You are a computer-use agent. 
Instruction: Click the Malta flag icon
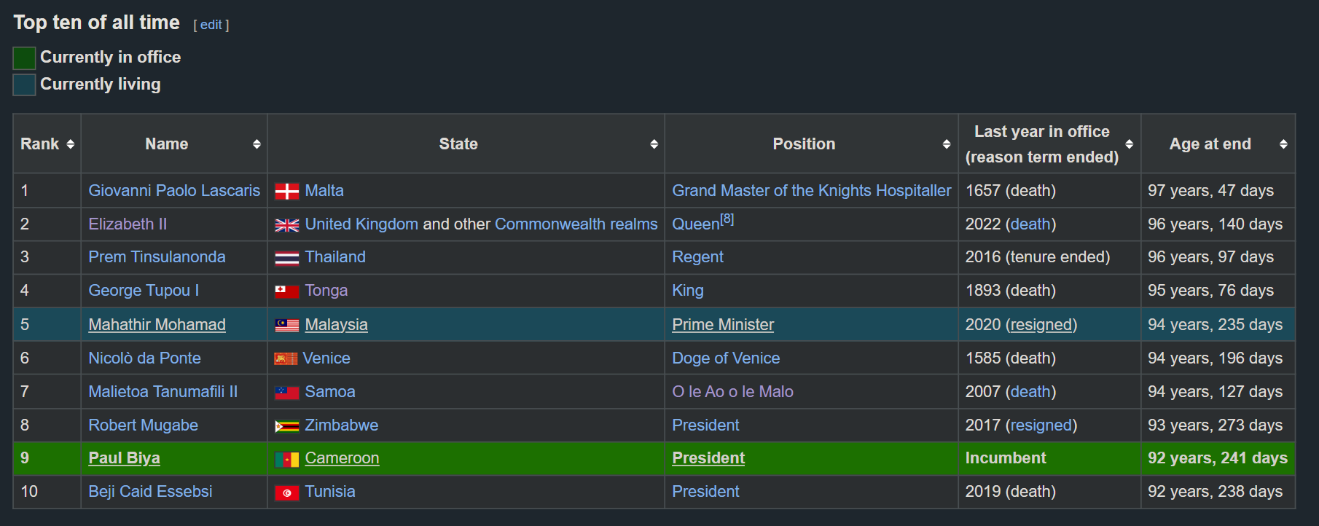[x=286, y=192]
